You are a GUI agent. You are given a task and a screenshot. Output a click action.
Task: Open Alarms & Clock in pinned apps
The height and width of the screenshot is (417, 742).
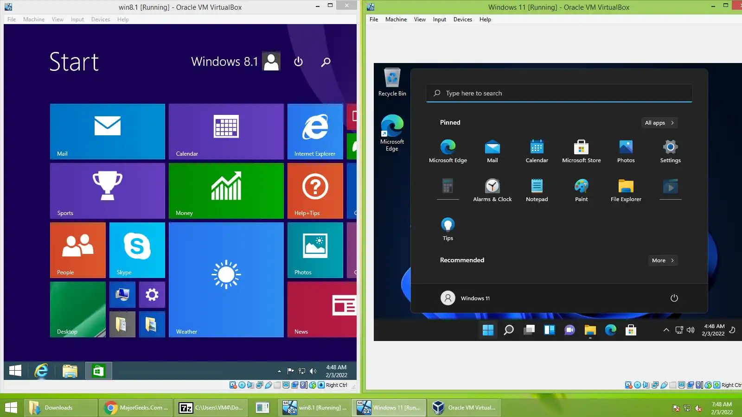click(493, 190)
